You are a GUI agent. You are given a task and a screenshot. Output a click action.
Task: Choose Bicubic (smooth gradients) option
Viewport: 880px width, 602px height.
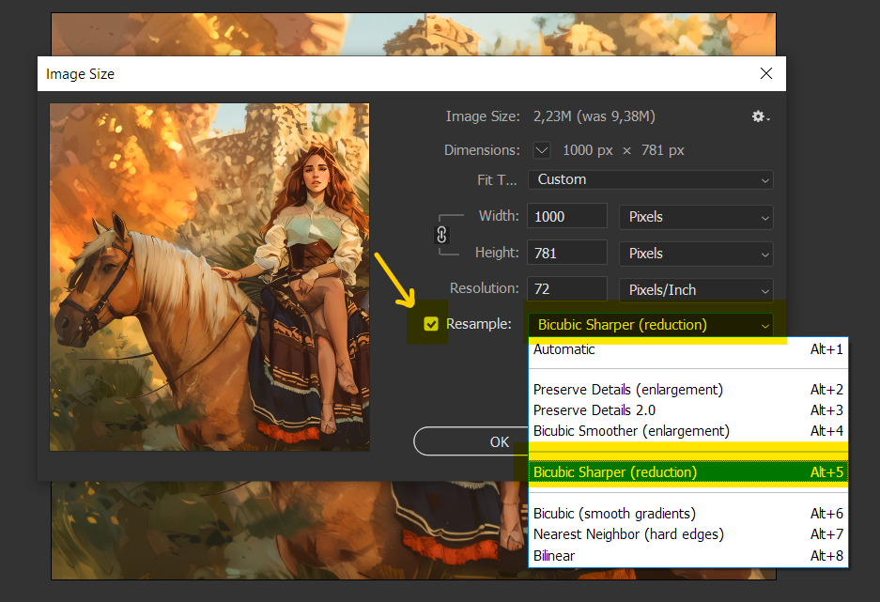688,514
